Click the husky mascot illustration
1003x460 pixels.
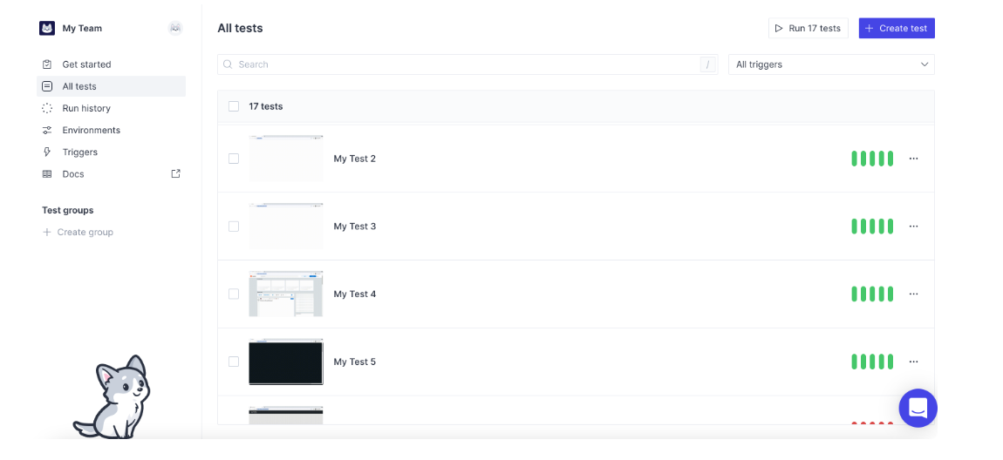point(112,396)
